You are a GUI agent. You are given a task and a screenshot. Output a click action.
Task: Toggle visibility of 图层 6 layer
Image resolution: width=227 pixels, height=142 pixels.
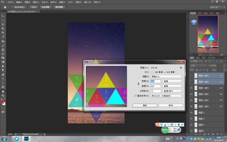(191, 112)
